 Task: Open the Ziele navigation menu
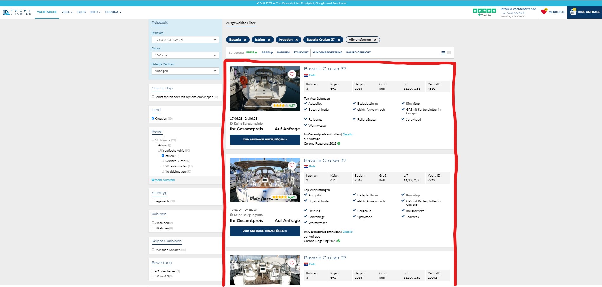[67, 12]
